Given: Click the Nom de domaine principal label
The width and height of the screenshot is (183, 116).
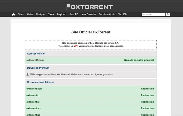Looking at the screenshot, I should pos(139,60).
